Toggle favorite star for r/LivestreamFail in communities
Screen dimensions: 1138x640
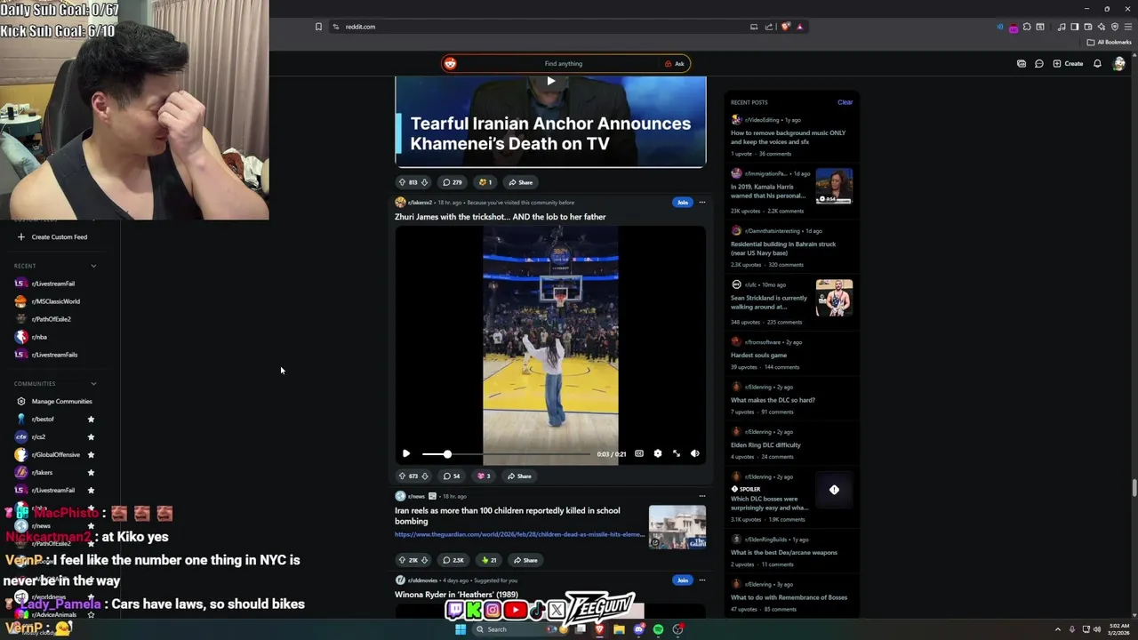coord(91,491)
